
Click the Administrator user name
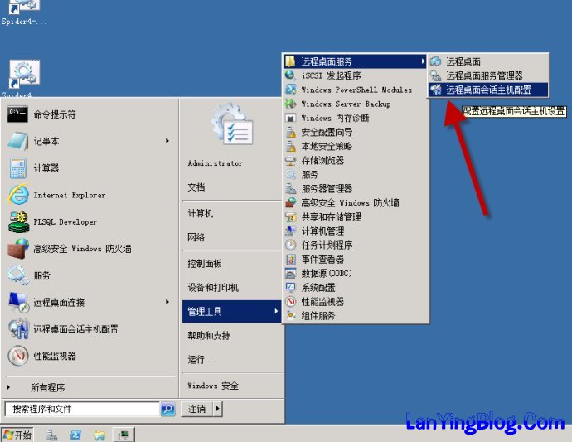216,163
